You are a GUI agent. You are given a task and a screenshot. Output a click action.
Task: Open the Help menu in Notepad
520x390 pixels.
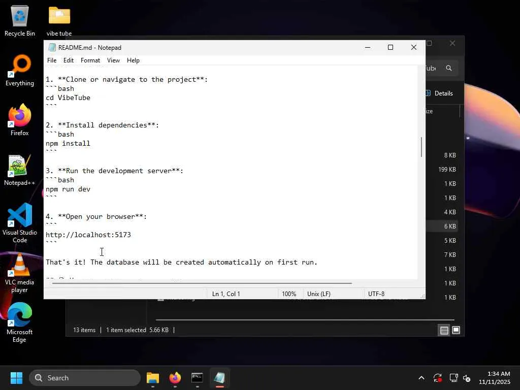133,60
